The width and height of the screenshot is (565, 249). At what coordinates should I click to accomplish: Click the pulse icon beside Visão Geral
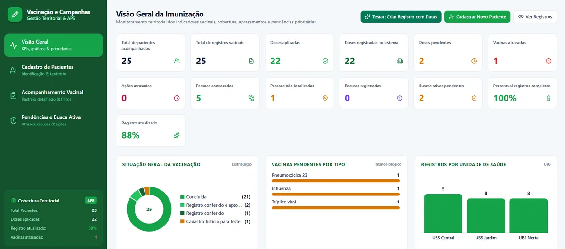pos(14,45)
